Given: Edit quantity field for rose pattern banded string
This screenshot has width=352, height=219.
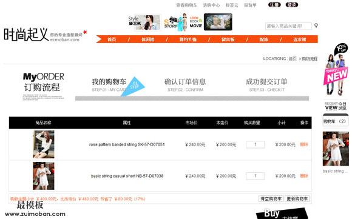Looking at the screenshot, I should (x=256, y=144).
